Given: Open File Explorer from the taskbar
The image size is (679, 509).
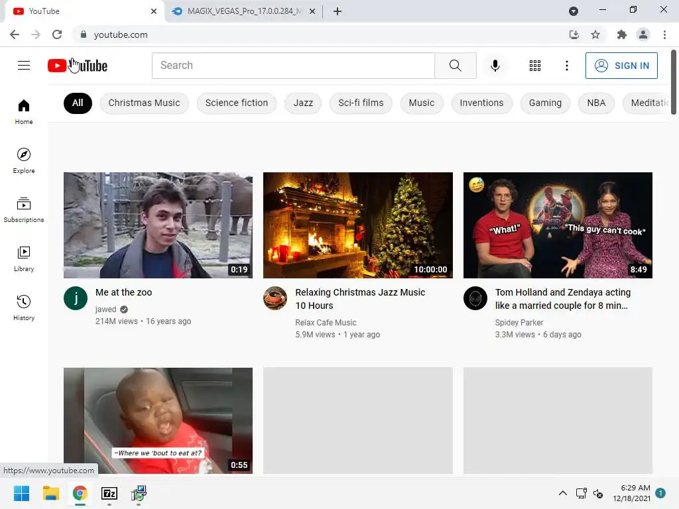Looking at the screenshot, I should click(x=50, y=493).
